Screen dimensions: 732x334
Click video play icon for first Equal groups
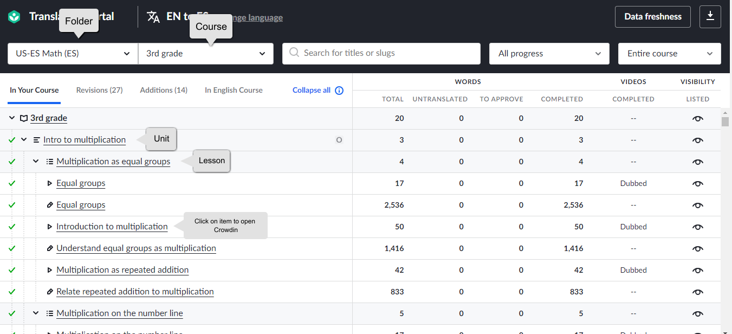point(50,183)
